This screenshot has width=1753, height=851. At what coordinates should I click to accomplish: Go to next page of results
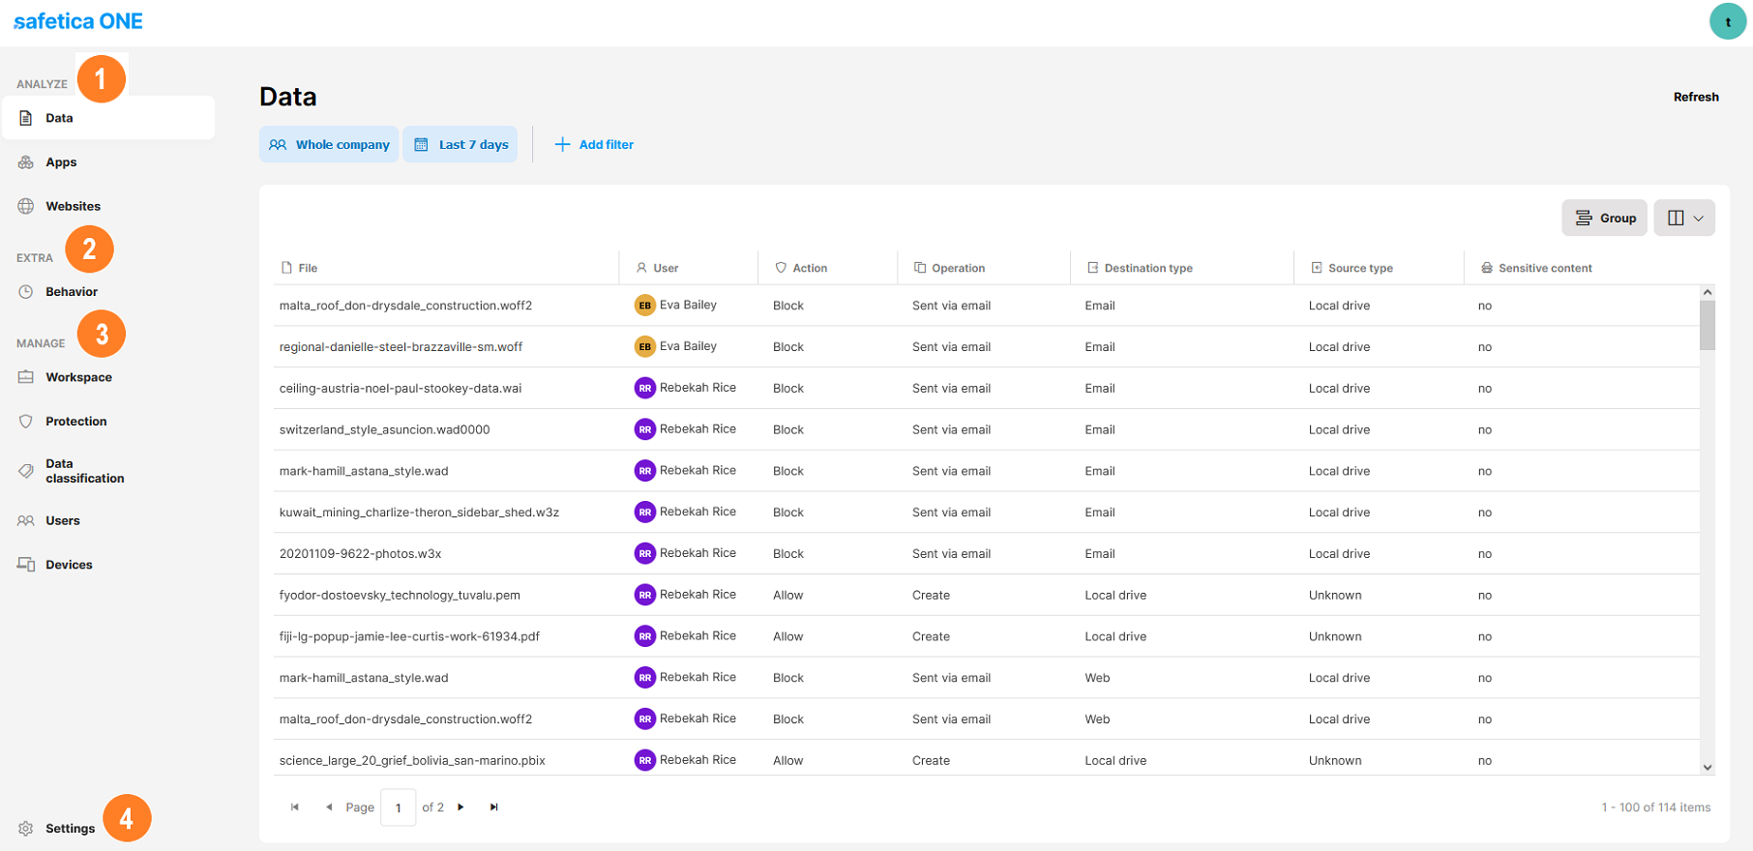tap(461, 807)
